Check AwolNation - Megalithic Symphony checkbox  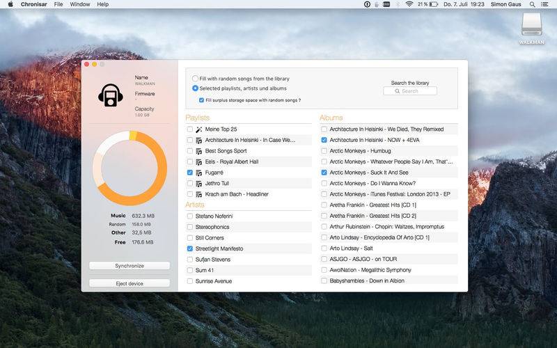point(324,270)
